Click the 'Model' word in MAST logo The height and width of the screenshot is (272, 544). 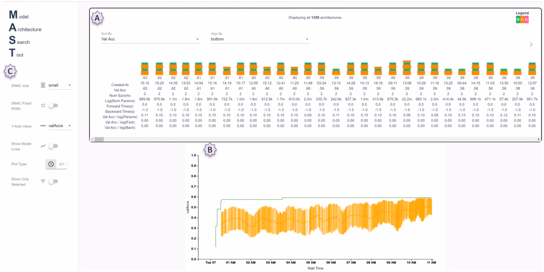click(18, 15)
